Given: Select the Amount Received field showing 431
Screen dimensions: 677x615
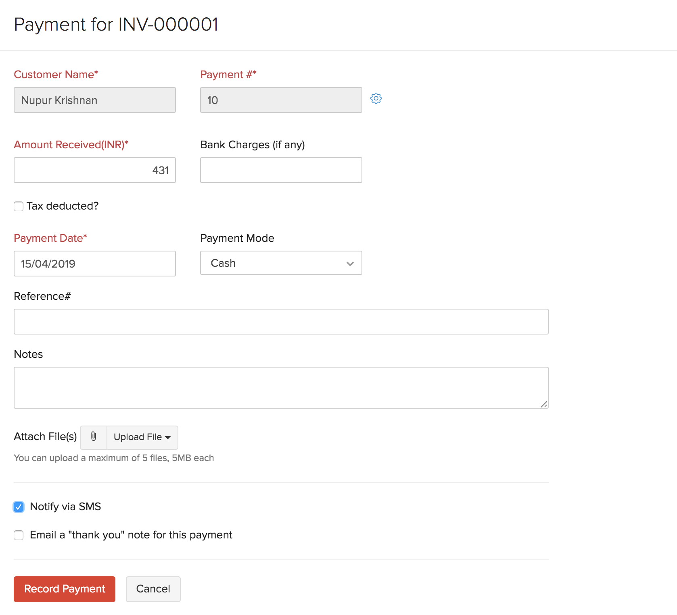Looking at the screenshot, I should pyautogui.click(x=94, y=170).
